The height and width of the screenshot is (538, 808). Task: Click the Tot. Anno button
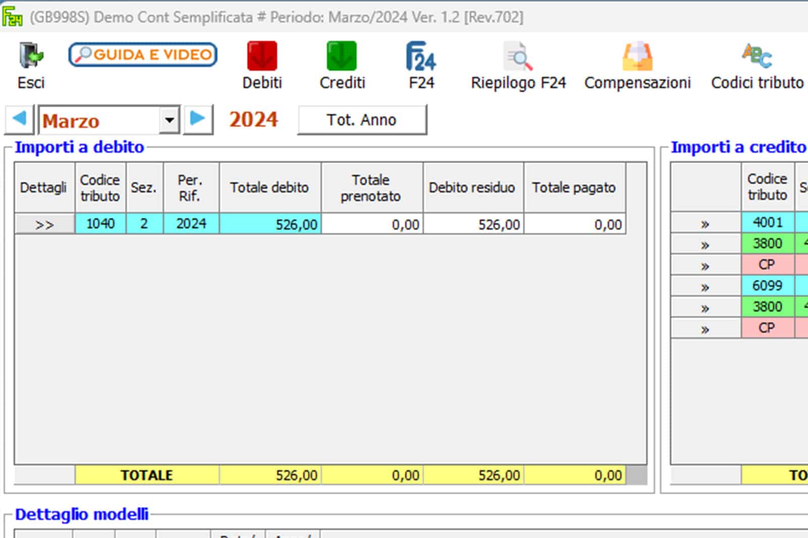tap(362, 120)
